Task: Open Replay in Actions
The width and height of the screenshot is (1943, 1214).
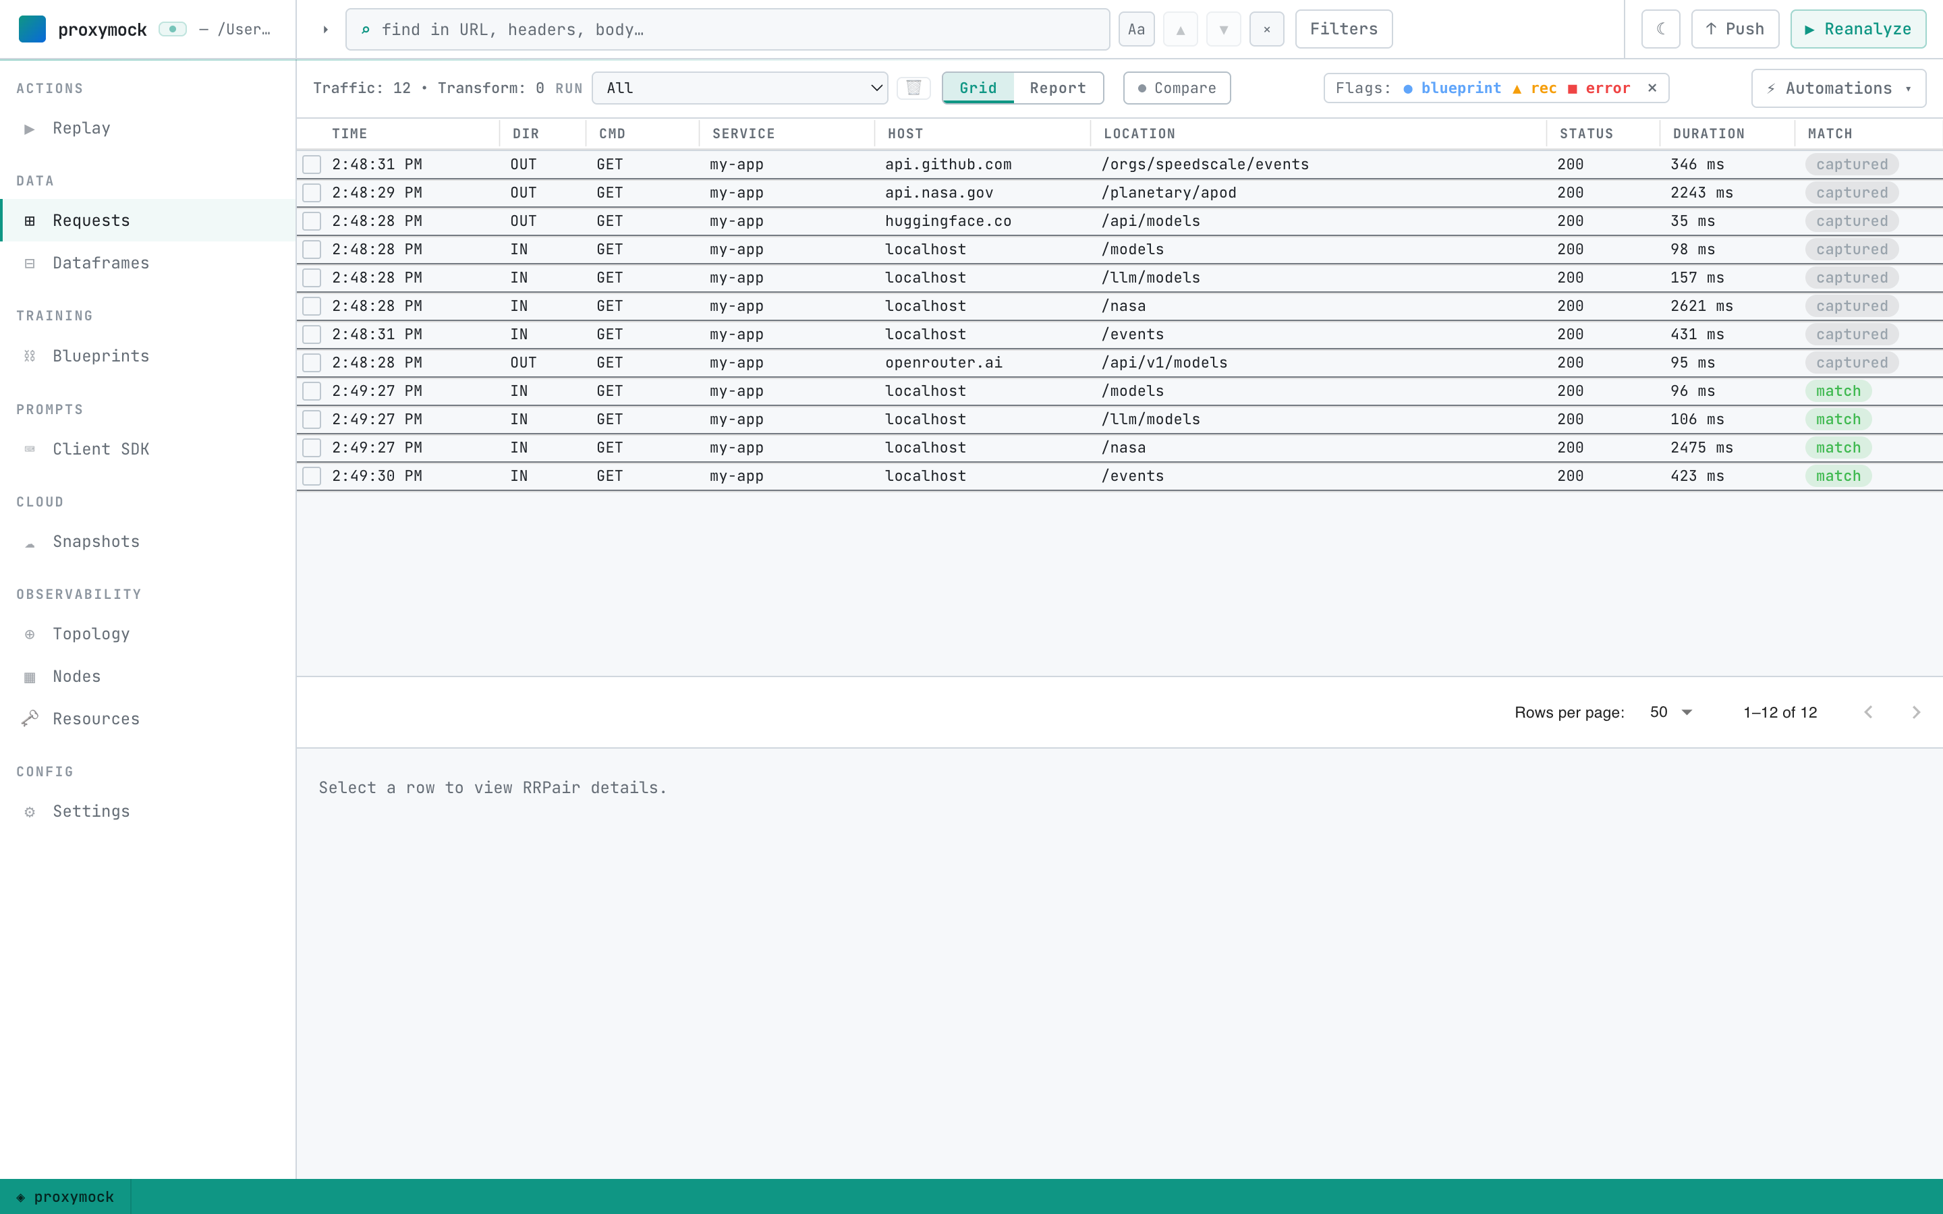Action: coord(148,128)
